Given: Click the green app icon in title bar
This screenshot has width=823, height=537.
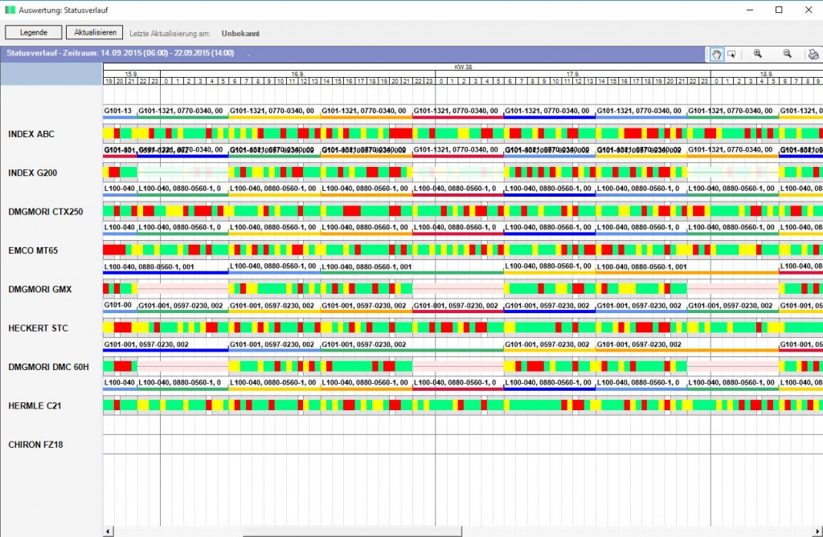Looking at the screenshot, I should click(x=10, y=10).
